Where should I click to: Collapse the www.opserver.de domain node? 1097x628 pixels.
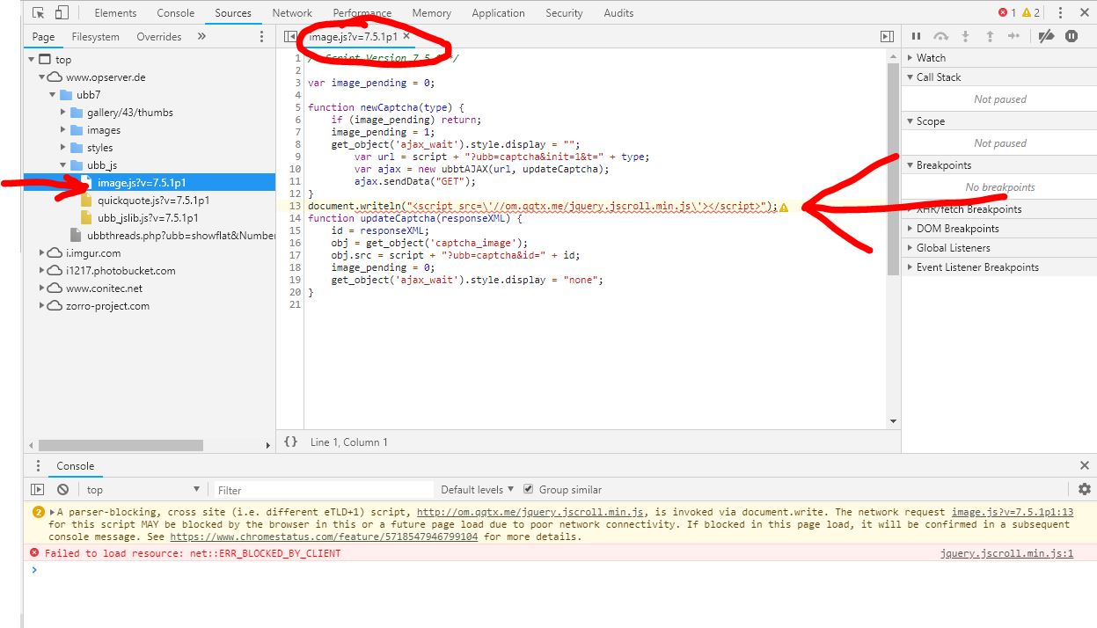pyautogui.click(x=42, y=77)
